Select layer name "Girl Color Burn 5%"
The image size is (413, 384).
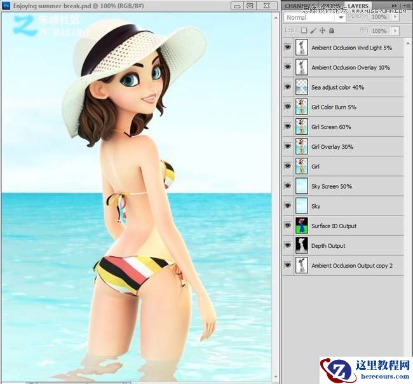pyautogui.click(x=334, y=107)
